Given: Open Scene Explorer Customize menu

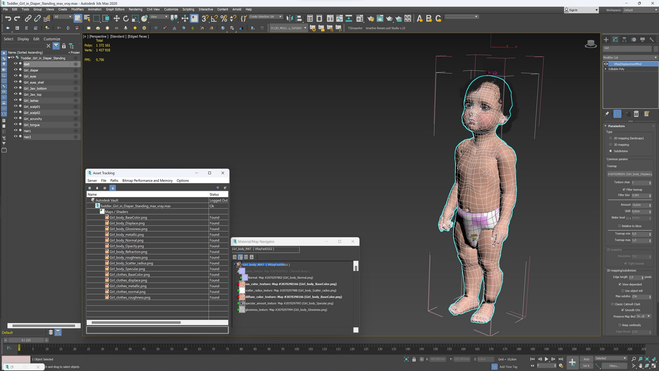Looking at the screenshot, I should (x=52, y=39).
